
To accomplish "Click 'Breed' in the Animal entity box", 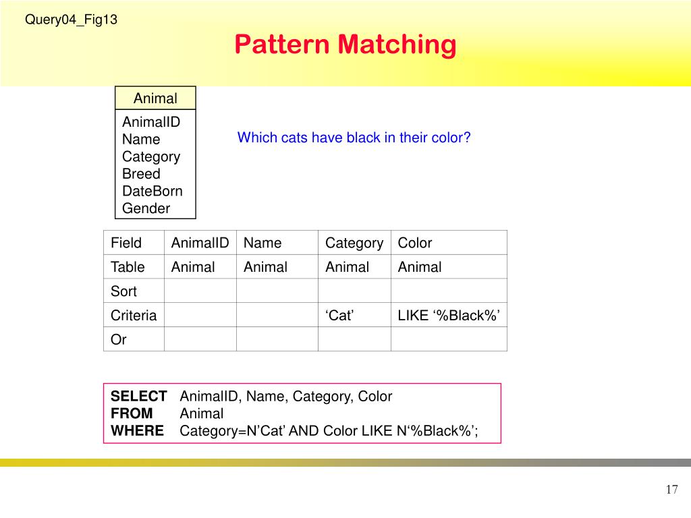I will (141, 173).
